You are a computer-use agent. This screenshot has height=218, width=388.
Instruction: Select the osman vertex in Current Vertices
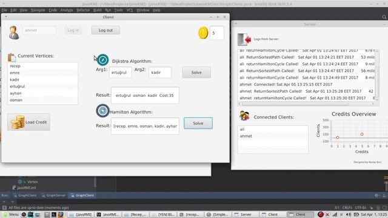point(43,100)
